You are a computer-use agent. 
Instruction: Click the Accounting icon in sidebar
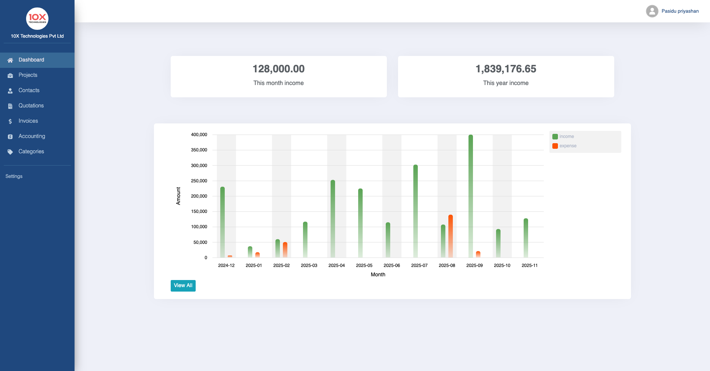tap(10, 136)
